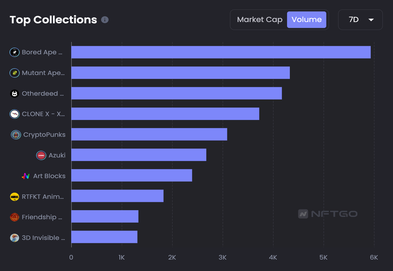The height and width of the screenshot is (271, 393).
Task: Click the Art Blocks volume bar
Action: point(131,175)
